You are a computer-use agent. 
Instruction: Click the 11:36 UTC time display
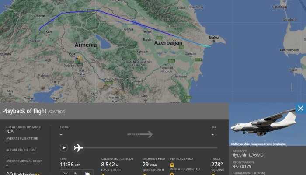click(x=70, y=164)
